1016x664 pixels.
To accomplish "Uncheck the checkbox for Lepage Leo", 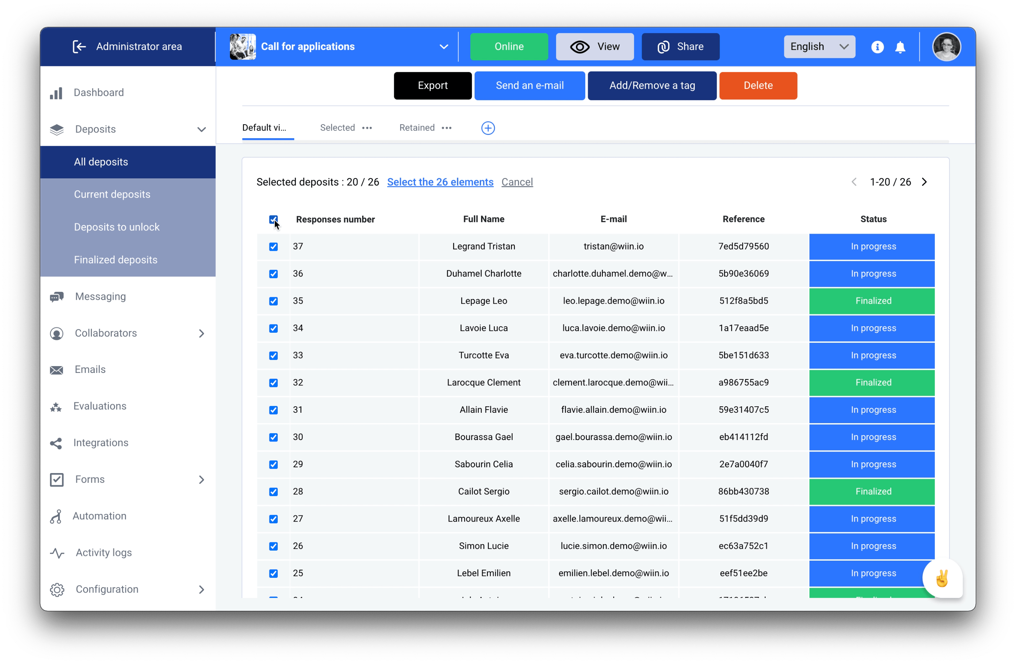I will (x=272, y=300).
